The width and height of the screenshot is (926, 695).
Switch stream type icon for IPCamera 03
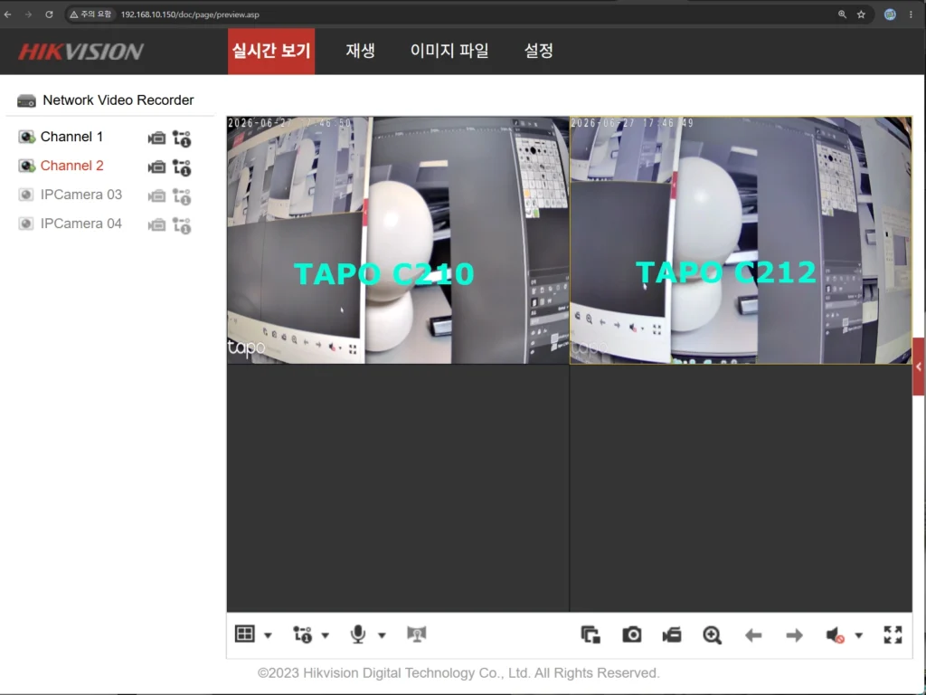[x=181, y=196]
